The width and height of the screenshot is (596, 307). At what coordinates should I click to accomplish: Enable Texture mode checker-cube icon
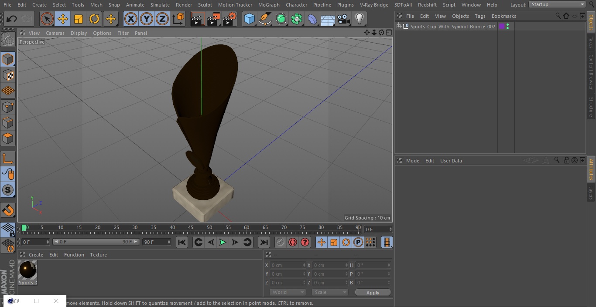click(x=8, y=75)
